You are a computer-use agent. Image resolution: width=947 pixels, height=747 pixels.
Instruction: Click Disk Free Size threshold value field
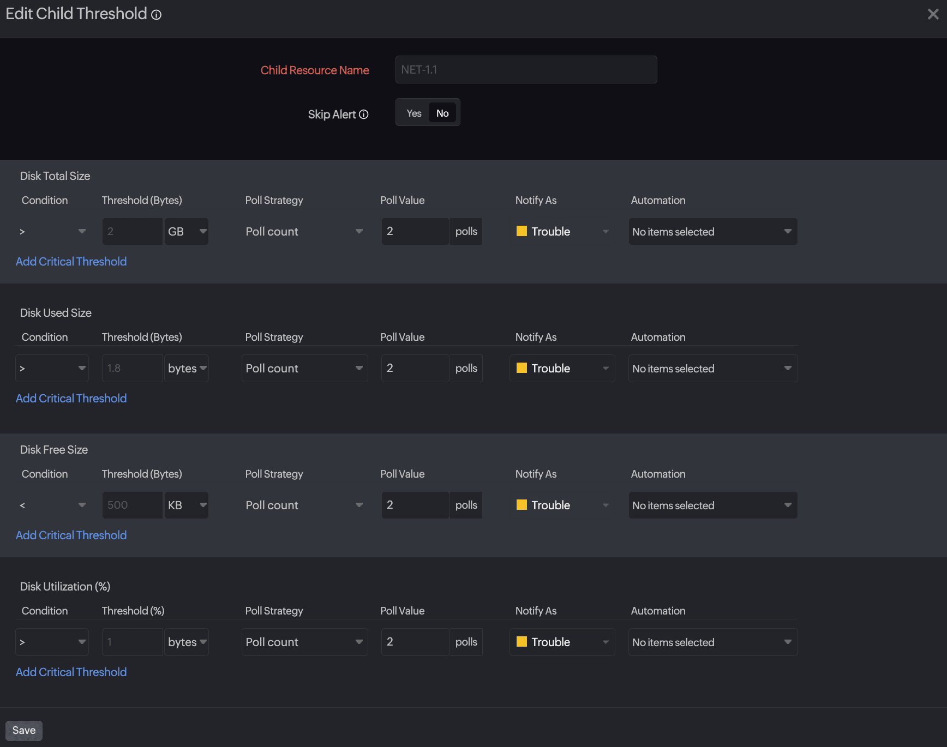[132, 505]
